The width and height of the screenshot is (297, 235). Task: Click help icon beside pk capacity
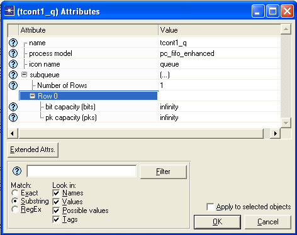click(x=13, y=117)
